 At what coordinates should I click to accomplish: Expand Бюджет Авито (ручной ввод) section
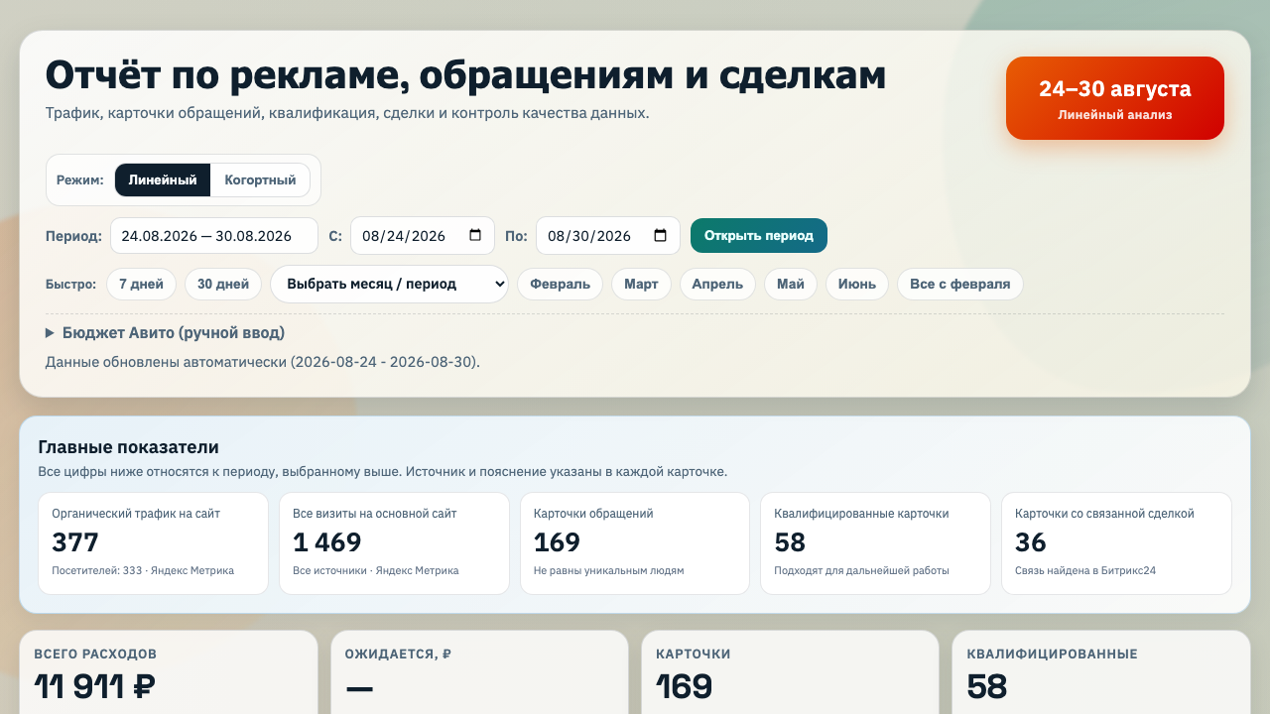165,333
